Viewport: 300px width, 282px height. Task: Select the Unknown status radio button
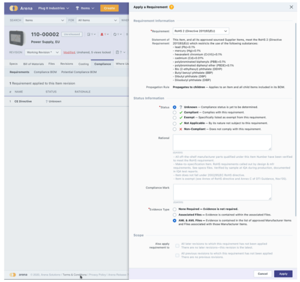(175, 107)
